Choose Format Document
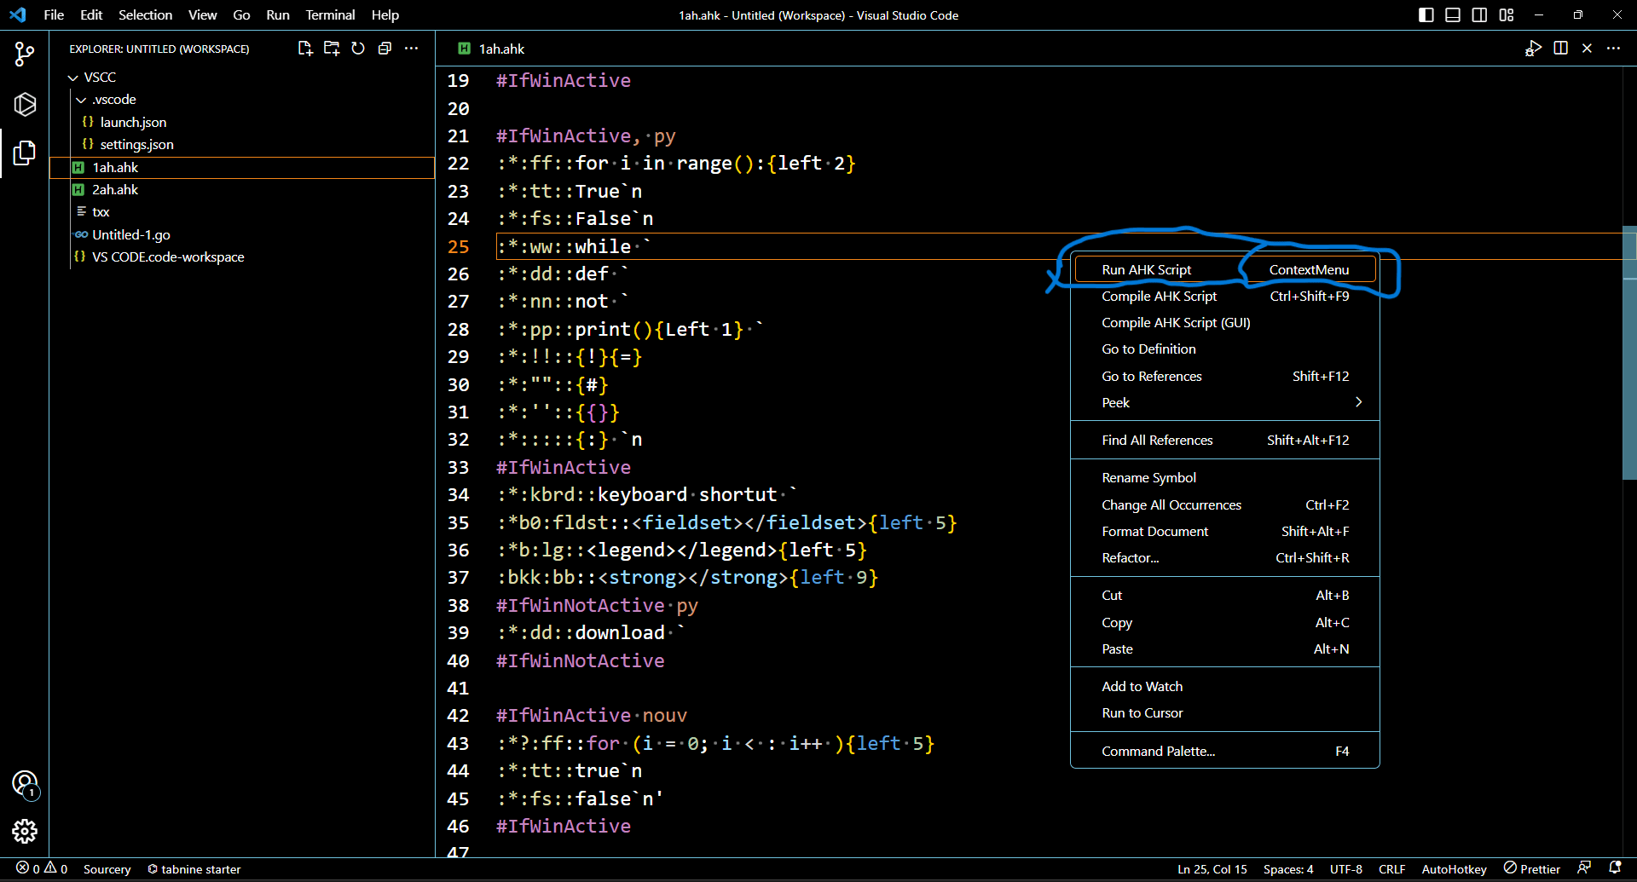This screenshot has height=882, width=1637. (x=1224, y=531)
